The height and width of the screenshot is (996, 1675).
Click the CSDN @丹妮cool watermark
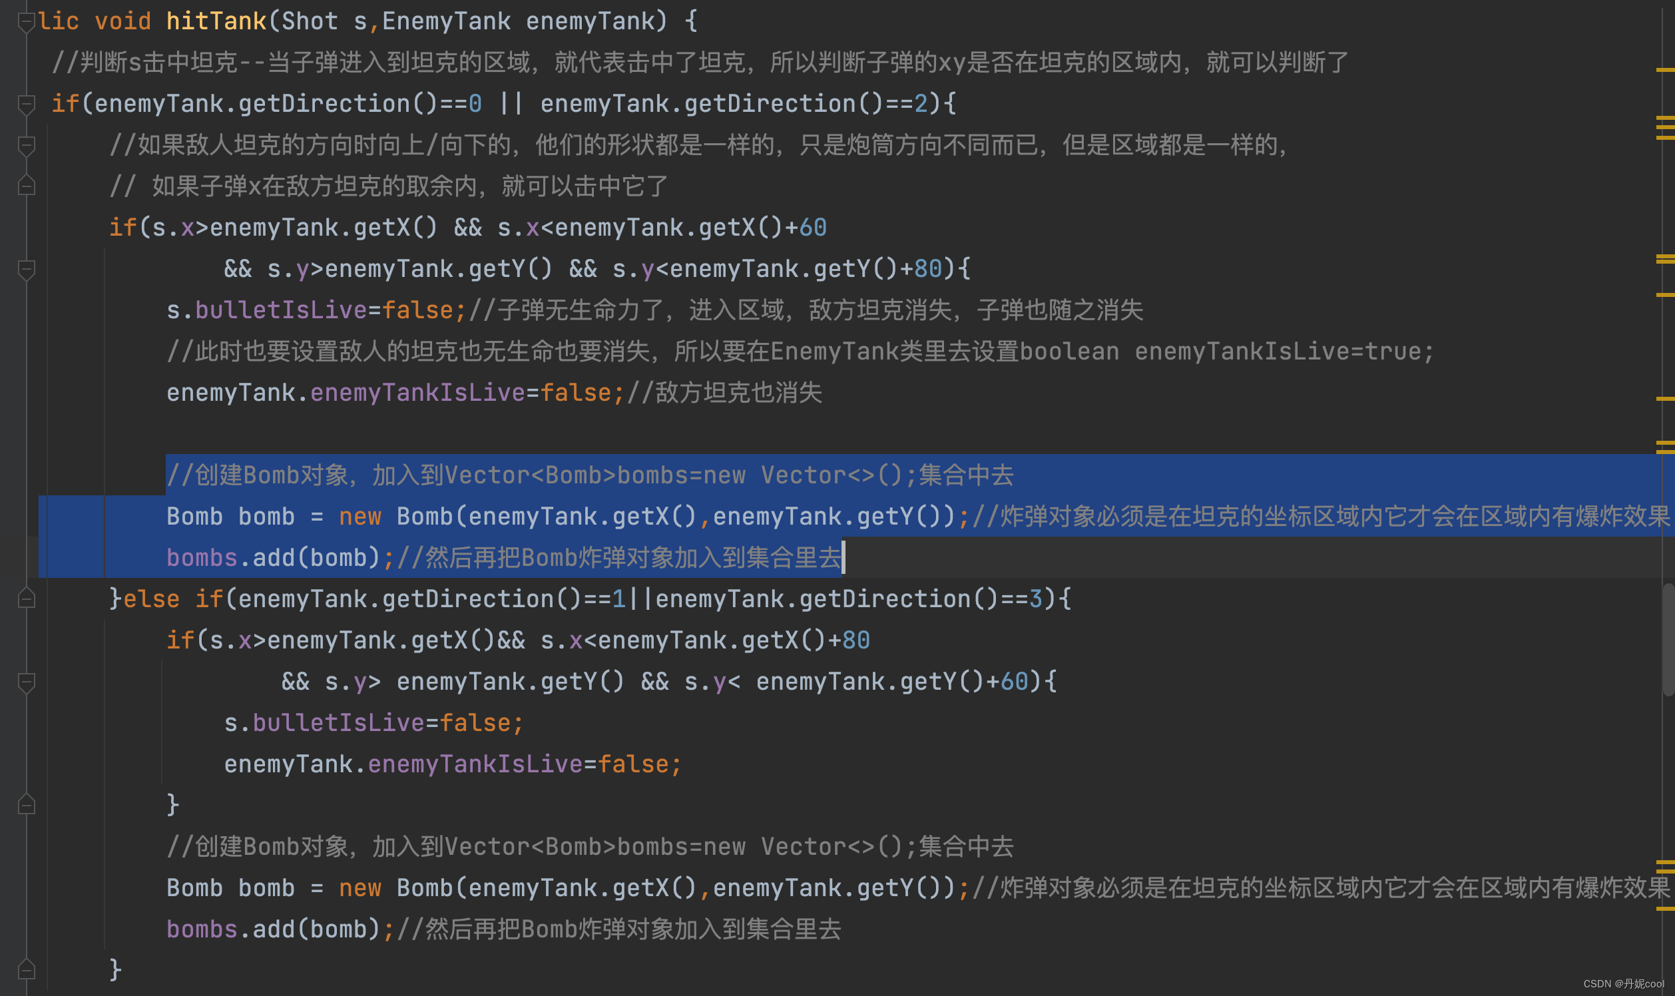(x=1623, y=984)
